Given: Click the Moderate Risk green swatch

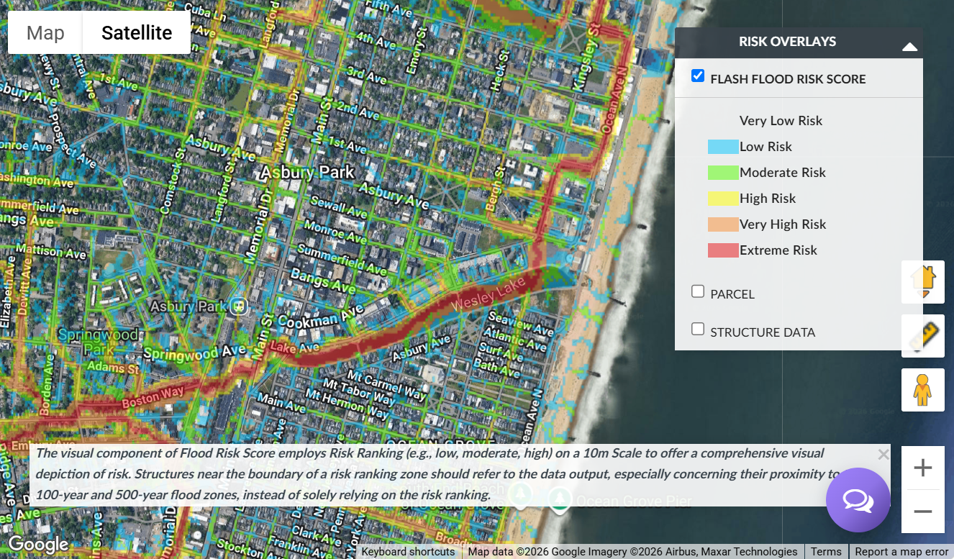Looking at the screenshot, I should 723,173.
